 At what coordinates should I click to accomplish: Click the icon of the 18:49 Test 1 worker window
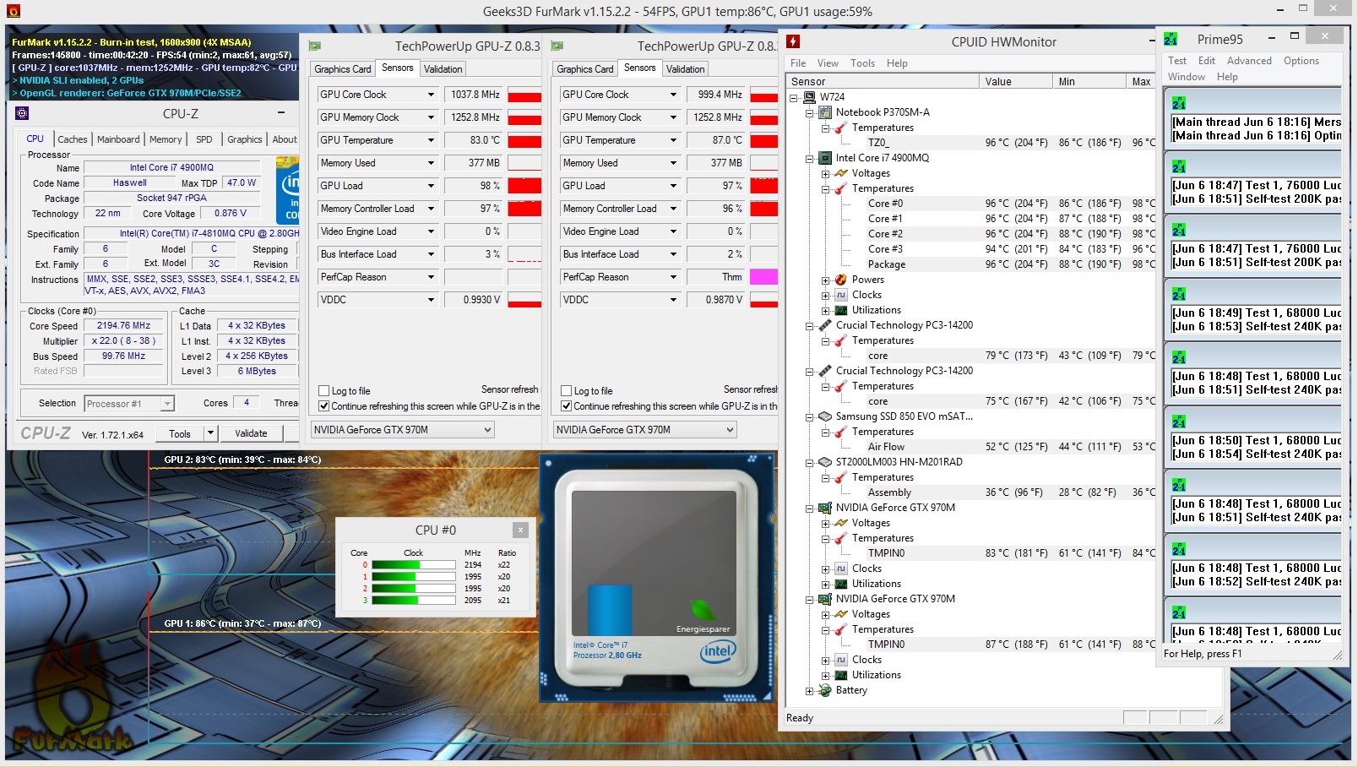[x=1179, y=294]
